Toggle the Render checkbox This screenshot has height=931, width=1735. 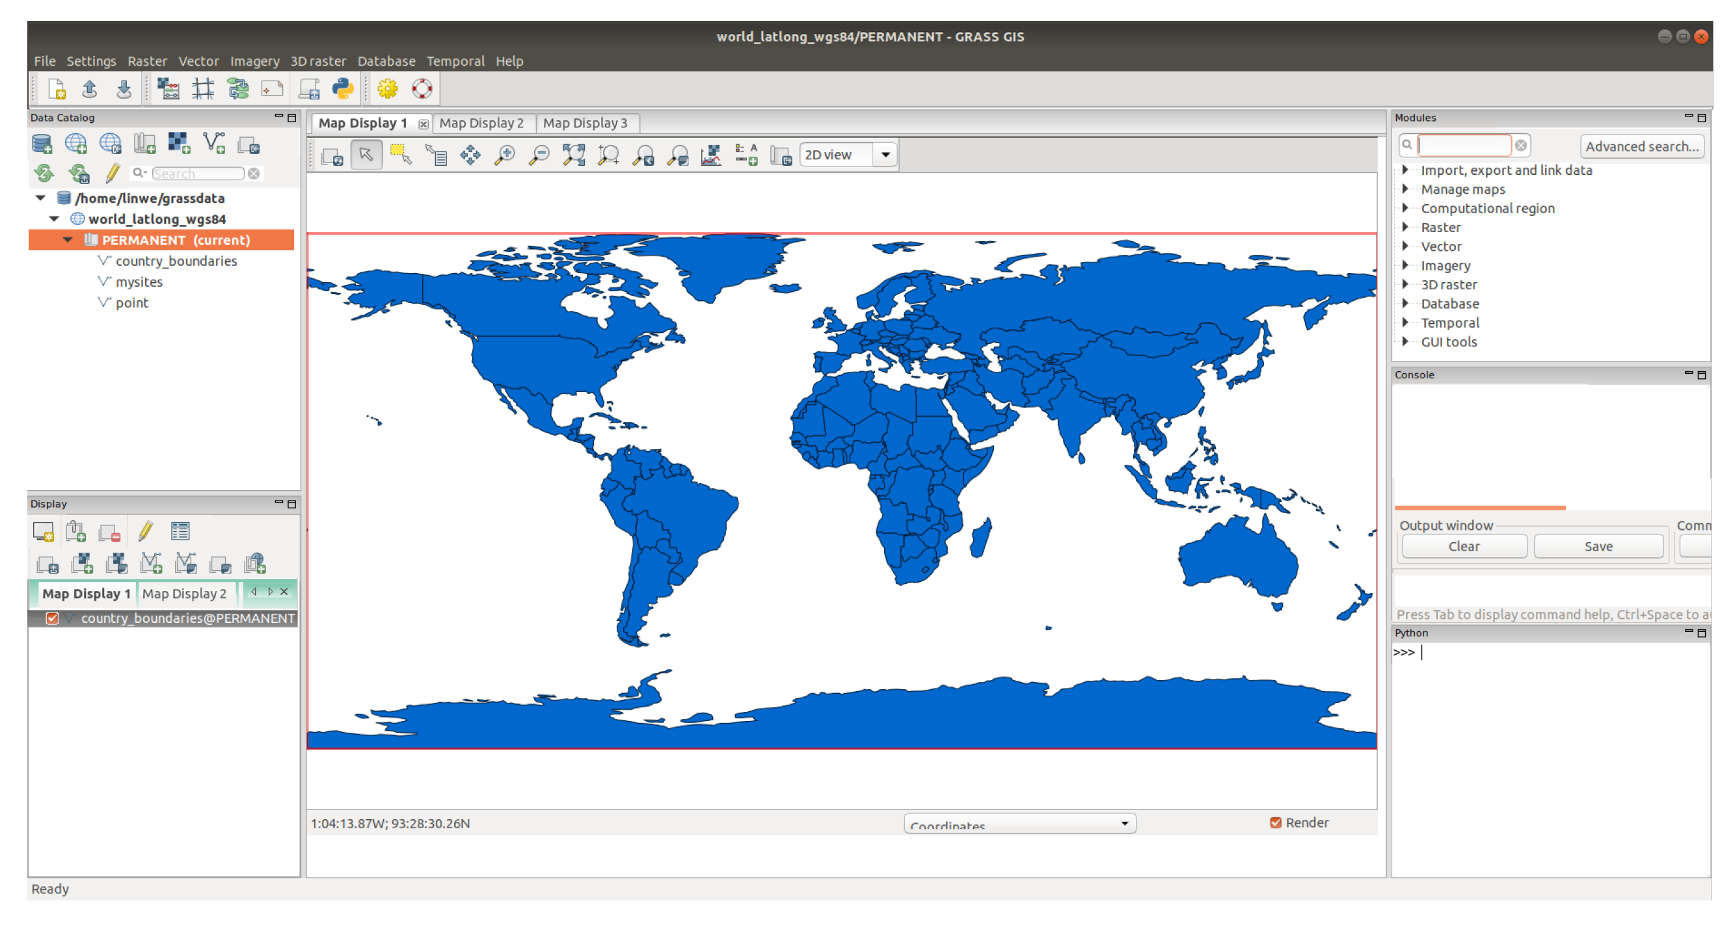click(x=1275, y=822)
